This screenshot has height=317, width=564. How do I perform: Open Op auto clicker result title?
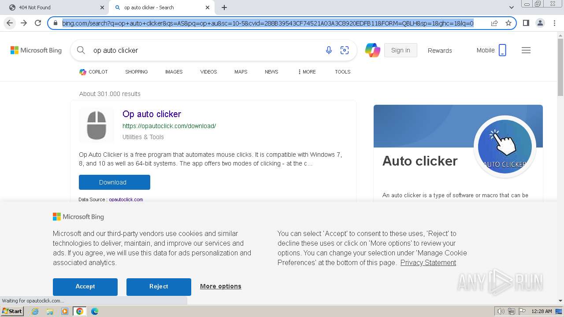click(x=152, y=114)
